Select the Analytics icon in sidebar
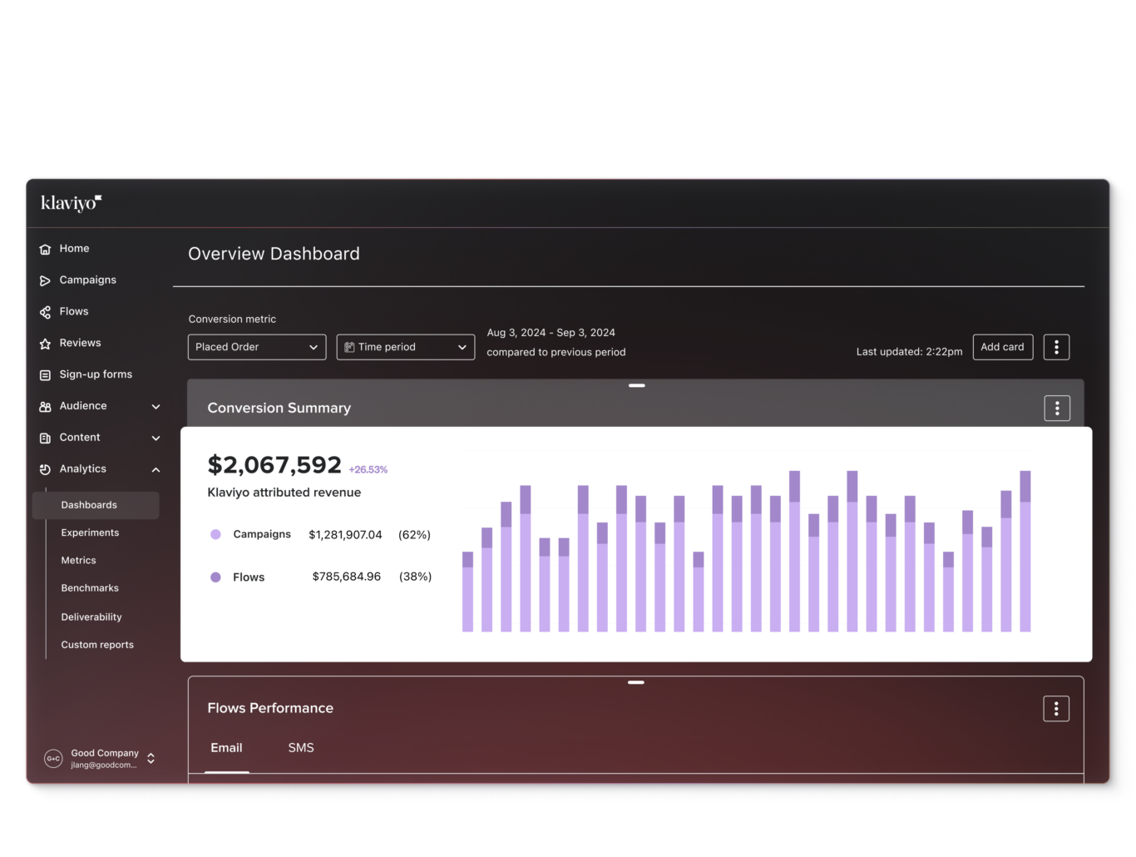 pos(44,468)
